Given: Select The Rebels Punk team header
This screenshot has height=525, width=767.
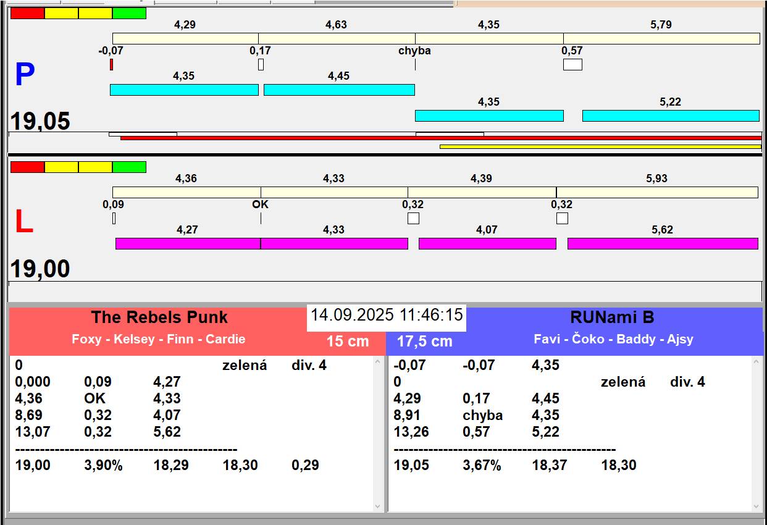Looking at the screenshot, I should (159, 317).
